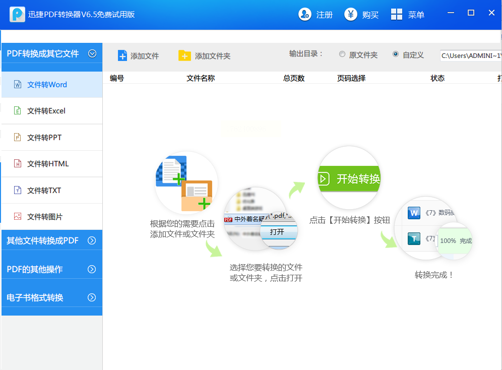Click the add folder icon

[184, 56]
